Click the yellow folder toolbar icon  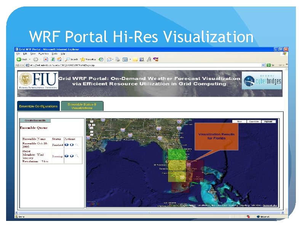135,59
